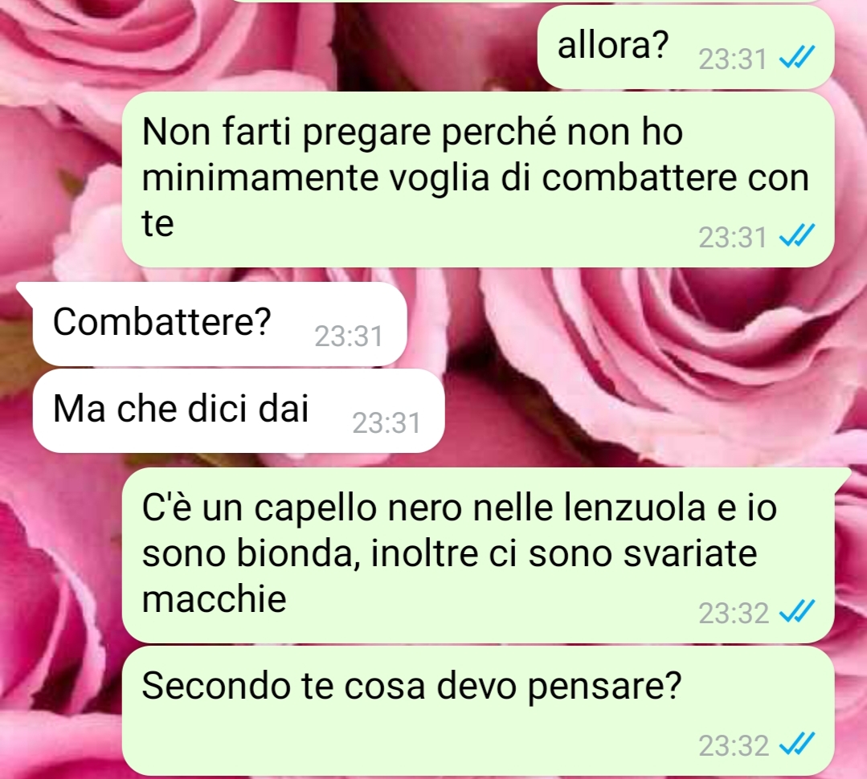Image resolution: width=867 pixels, height=779 pixels.
Task: Select the "C'è un capello nero nelle lenzuola" message
Action: pyautogui.click(x=478, y=555)
